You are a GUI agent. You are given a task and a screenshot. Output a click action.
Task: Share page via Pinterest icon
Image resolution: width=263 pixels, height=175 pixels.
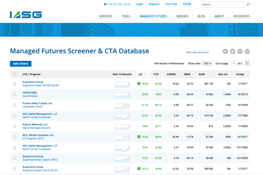pyautogui.click(x=240, y=51)
